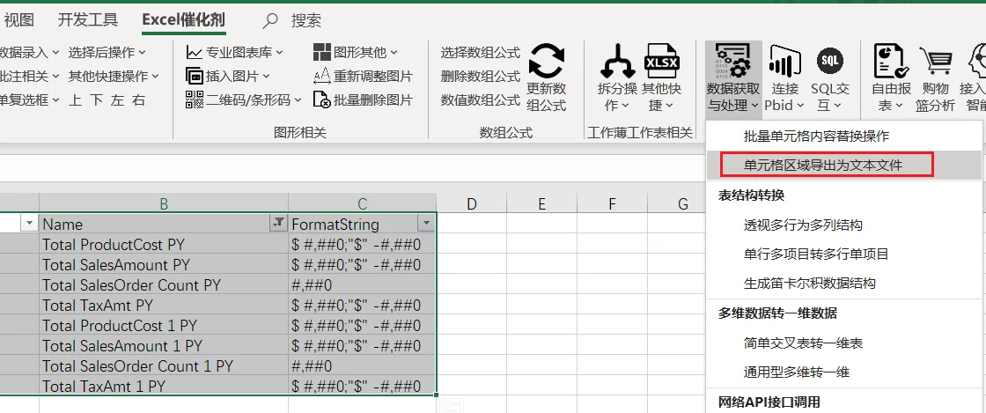Click the SQL交互 icon
The image size is (986, 413).
tap(830, 61)
